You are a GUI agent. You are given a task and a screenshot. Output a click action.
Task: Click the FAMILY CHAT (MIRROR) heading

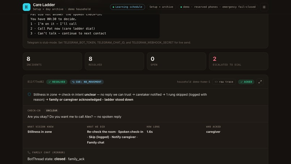(49, 152)
